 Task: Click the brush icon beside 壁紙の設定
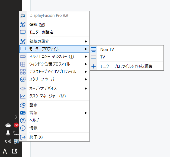tap(23, 41)
